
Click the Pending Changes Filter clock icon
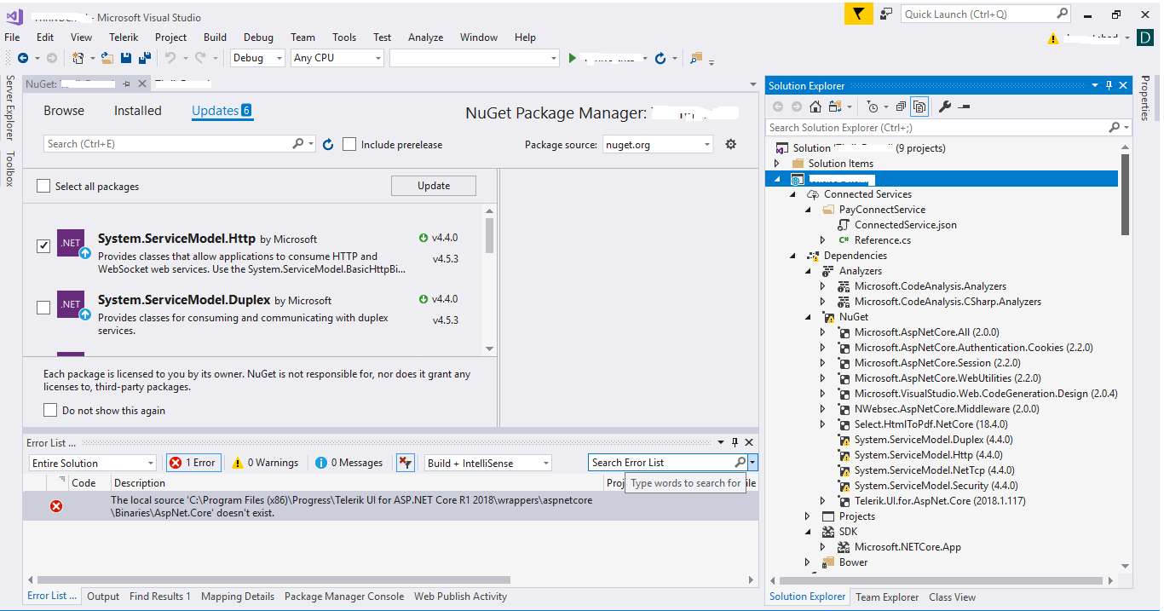click(872, 107)
